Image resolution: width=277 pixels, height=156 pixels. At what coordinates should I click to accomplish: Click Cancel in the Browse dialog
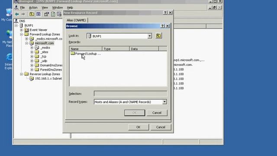(157, 113)
